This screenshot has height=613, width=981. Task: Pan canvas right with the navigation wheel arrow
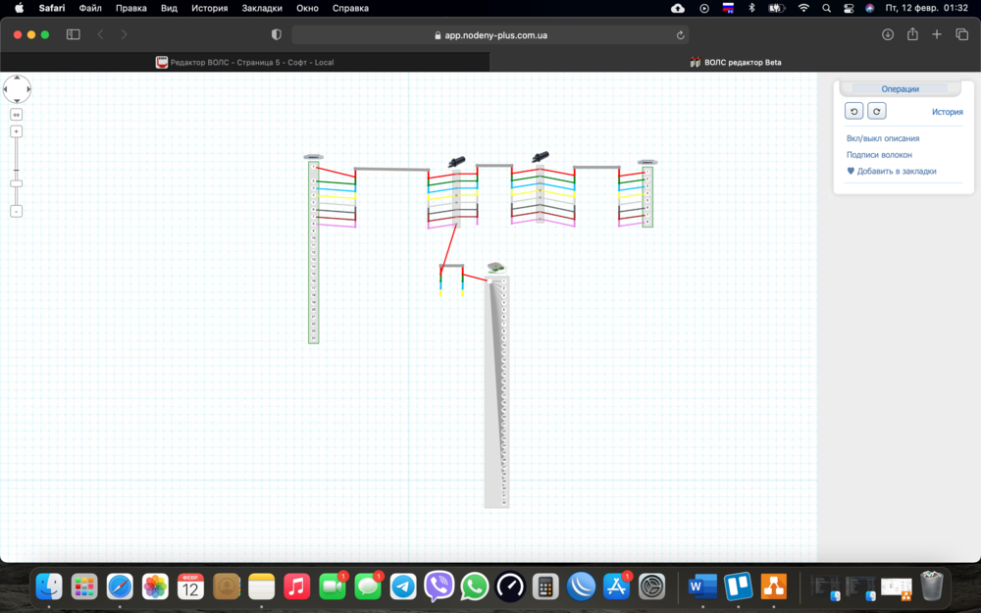[x=28, y=89]
